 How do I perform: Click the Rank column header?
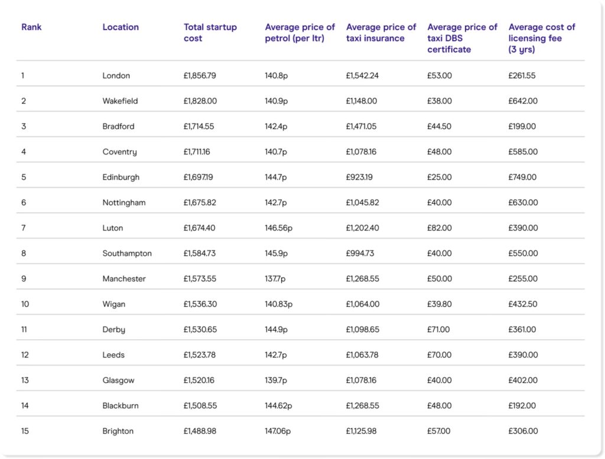click(31, 27)
